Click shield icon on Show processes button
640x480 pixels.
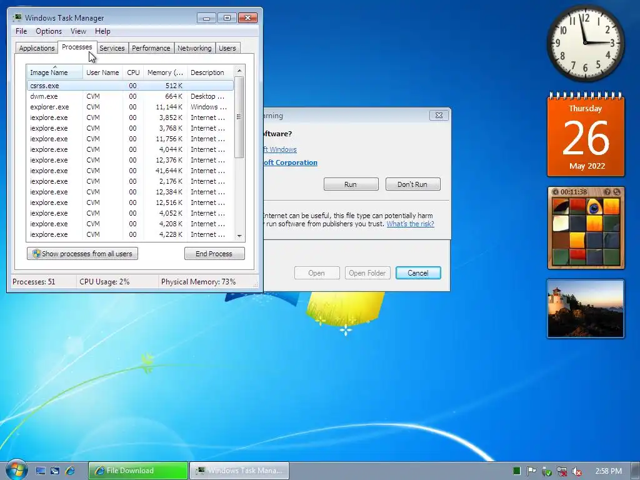[36, 254]
